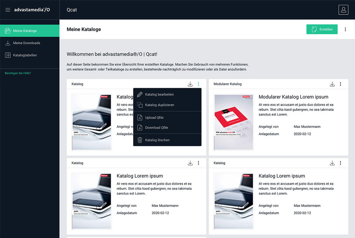Click the Benötigen Sie Hilfe? link
The height and width of the screenshot is (238, 355).
pos(18,73)
